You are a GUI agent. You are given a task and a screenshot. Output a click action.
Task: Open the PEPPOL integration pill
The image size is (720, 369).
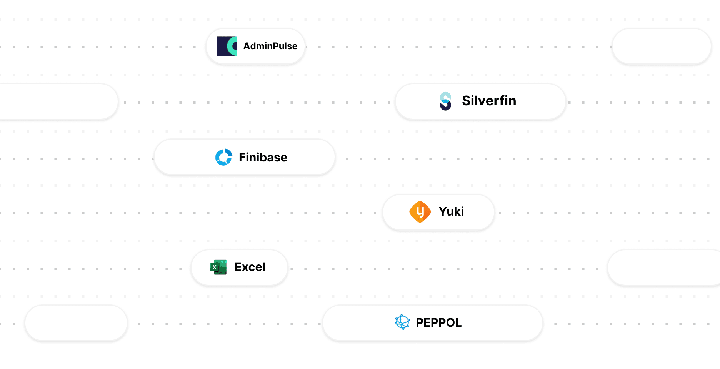[x=432, y=323]
